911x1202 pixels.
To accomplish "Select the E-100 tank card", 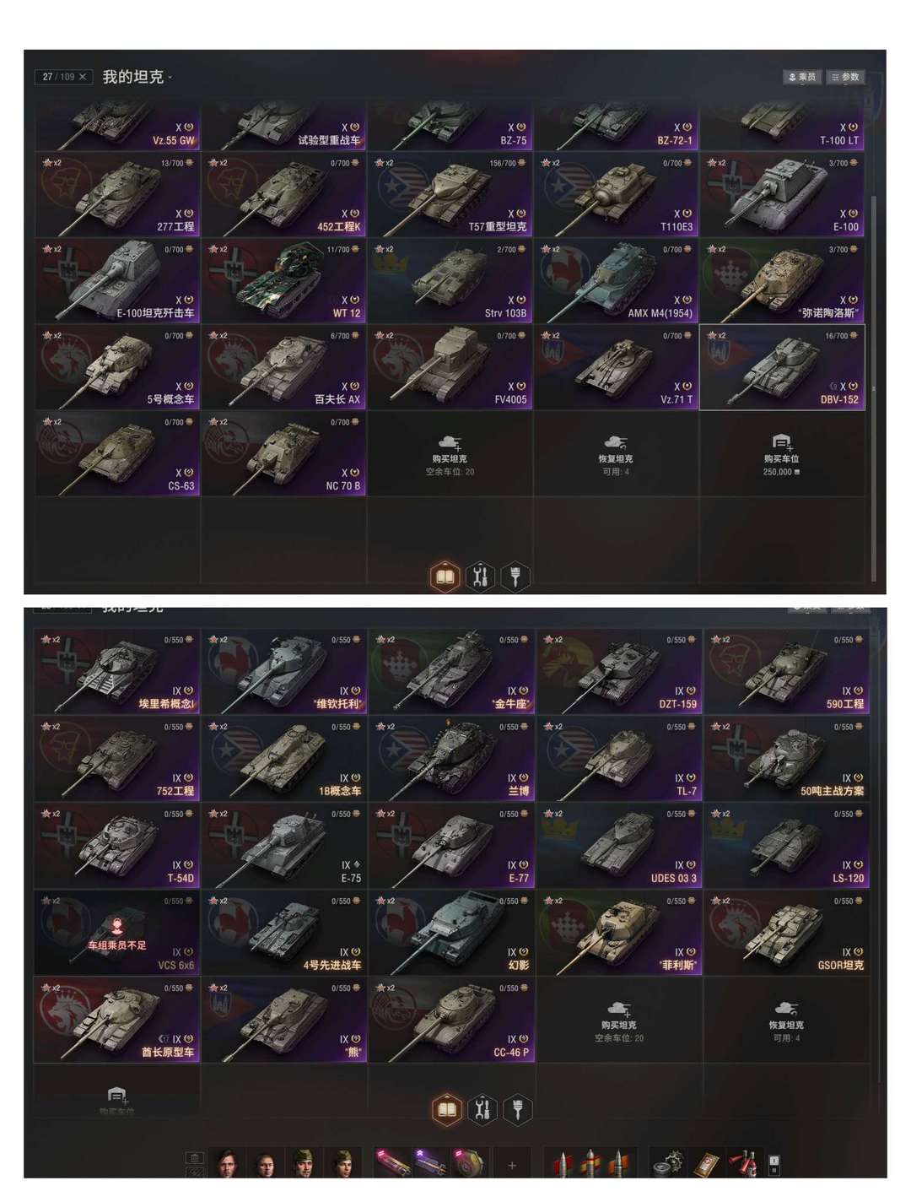I will point(782,195).
